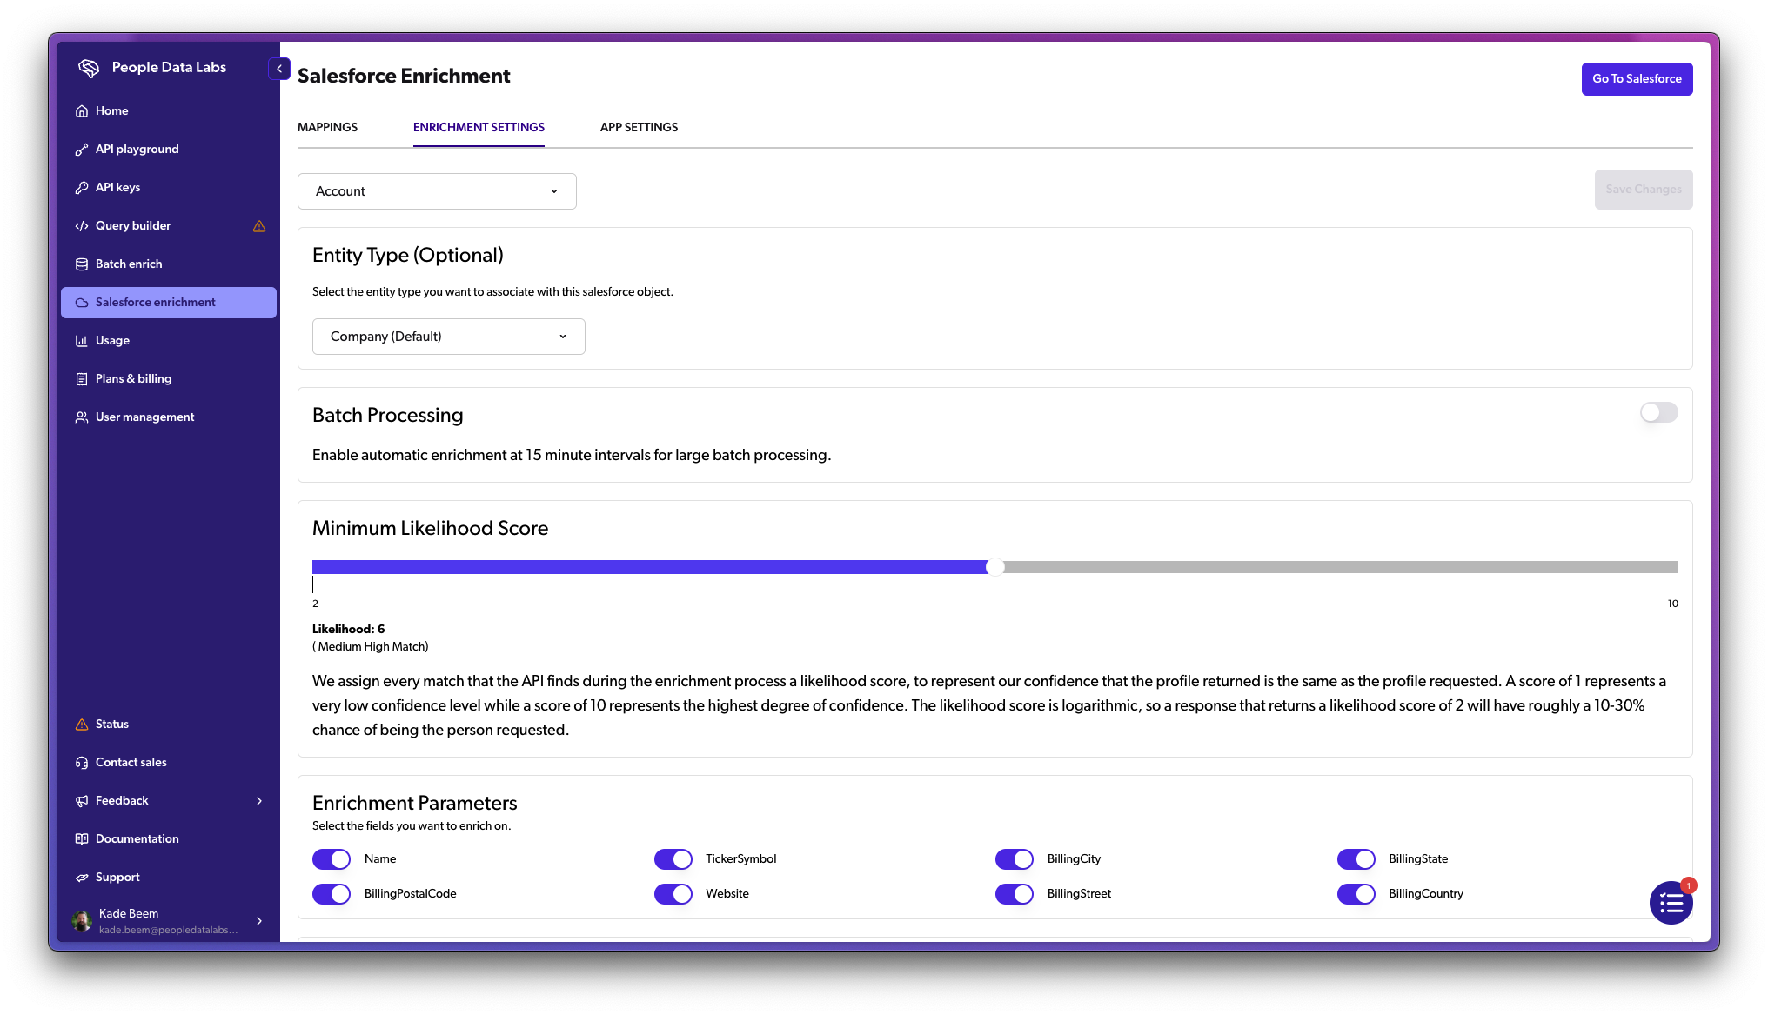Image resolution: width=1768 pixels, height=1015 pixels.
Task: Open the API playground from the sidebar
Action: (x=137, y=149)
